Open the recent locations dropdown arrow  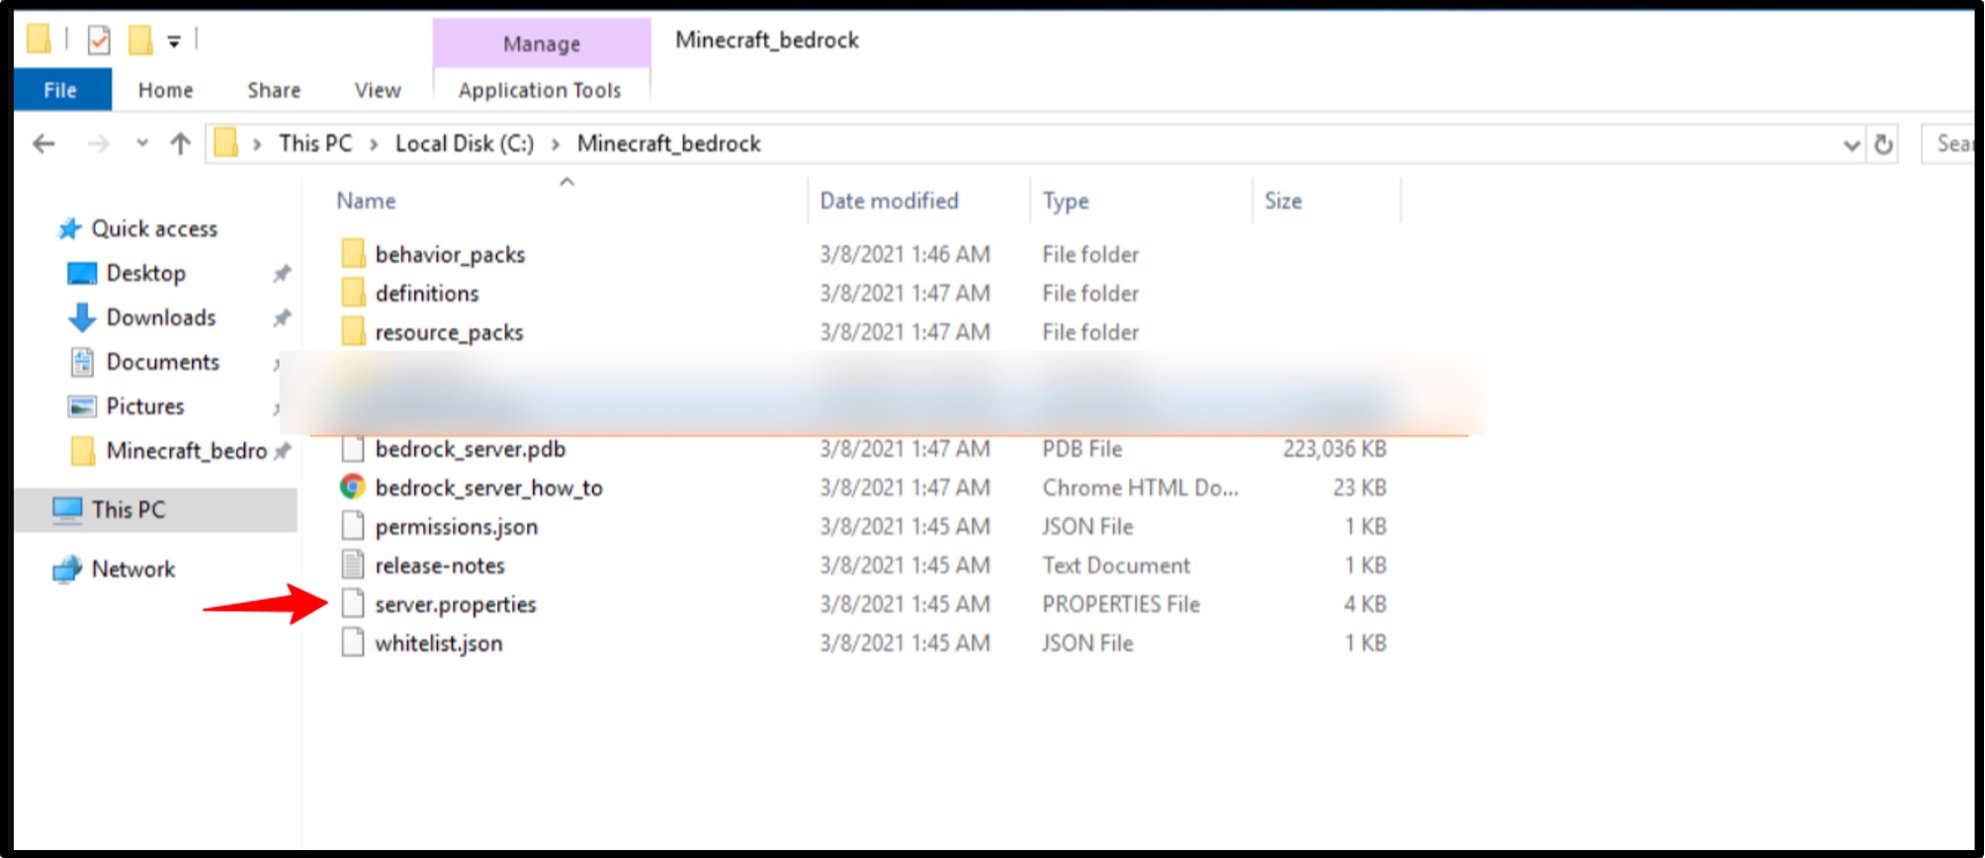(x=142, y=143)
